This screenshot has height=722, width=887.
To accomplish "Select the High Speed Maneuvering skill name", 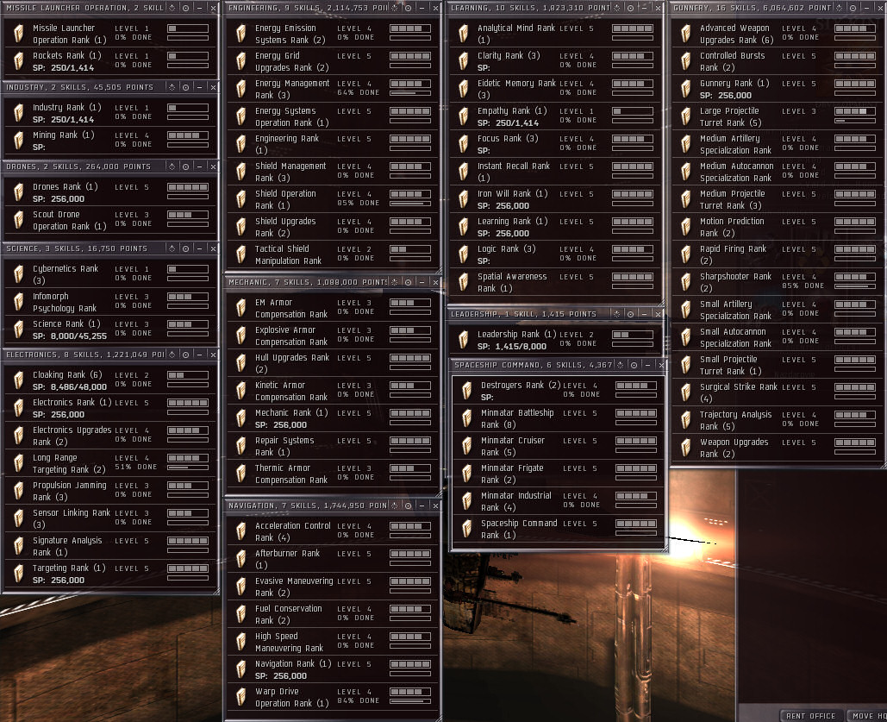I will tap(289, 642).
